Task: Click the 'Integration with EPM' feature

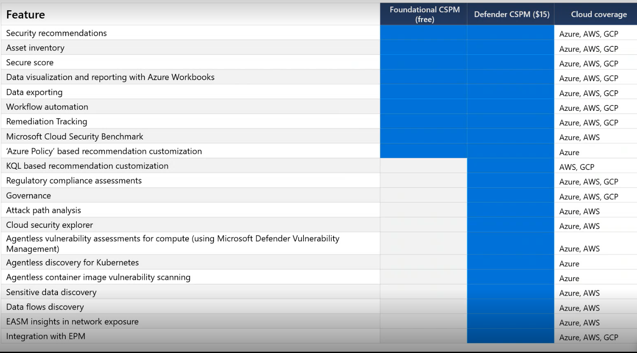Action: (46, 337)
